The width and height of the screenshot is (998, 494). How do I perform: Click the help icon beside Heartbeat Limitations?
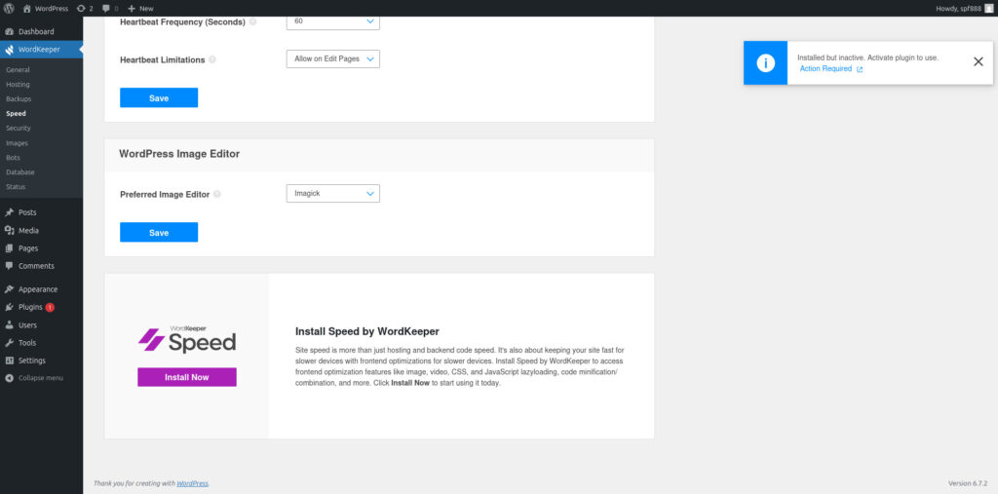pyautogui.click(x=212, y=59)
